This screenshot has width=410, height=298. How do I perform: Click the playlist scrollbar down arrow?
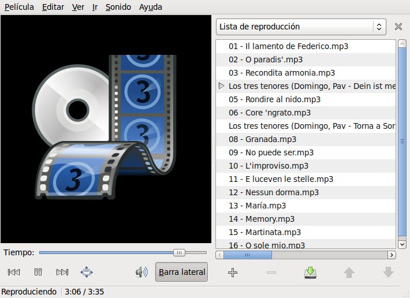pyautogui.click(x=402, y=244)
